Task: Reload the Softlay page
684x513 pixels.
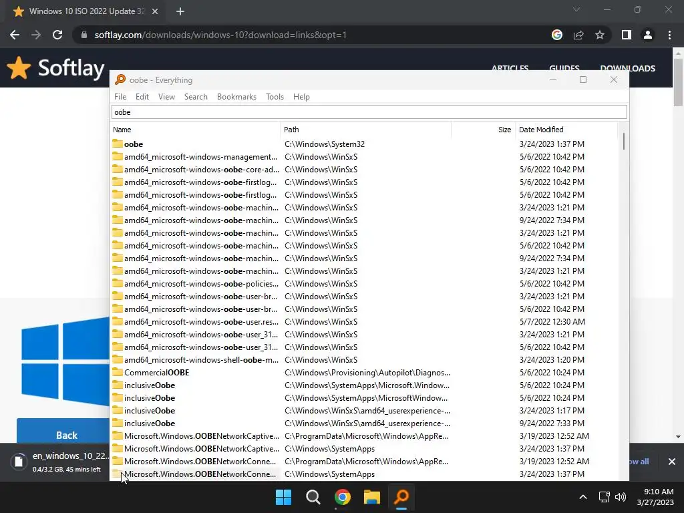Action: pos(57,35)
